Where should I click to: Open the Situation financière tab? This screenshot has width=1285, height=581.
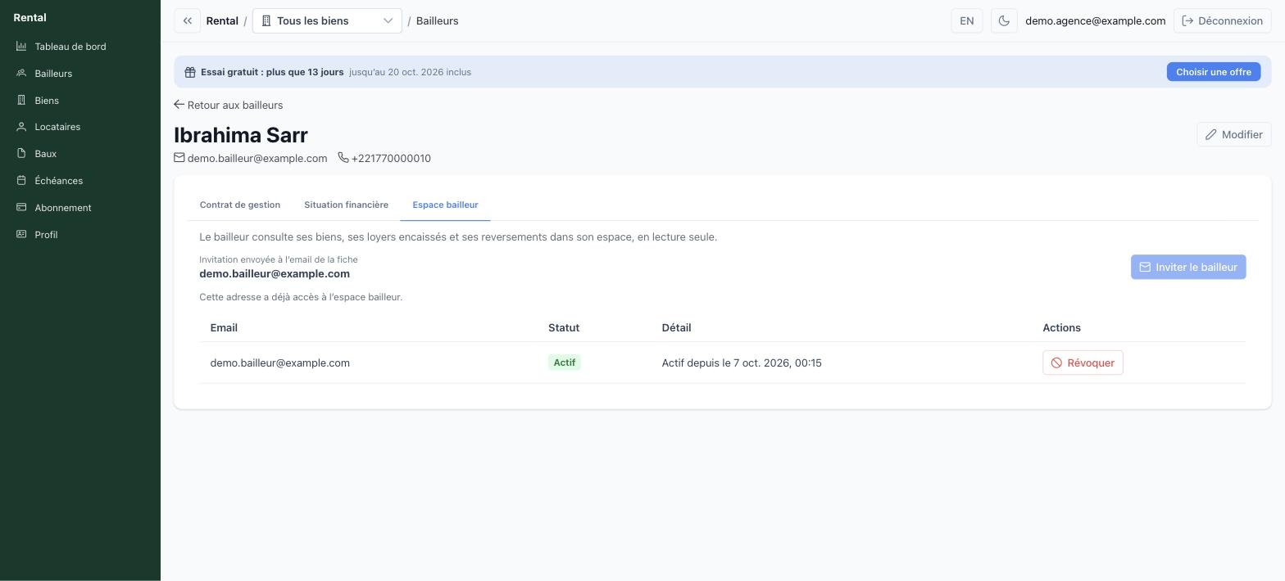(x=346, y=205)
